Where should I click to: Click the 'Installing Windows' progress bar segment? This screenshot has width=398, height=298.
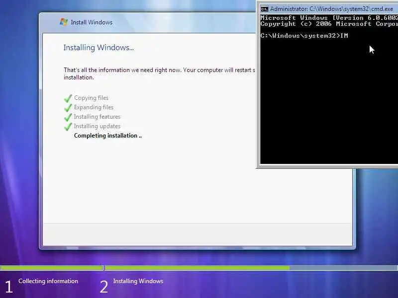(x=251, y=268)
